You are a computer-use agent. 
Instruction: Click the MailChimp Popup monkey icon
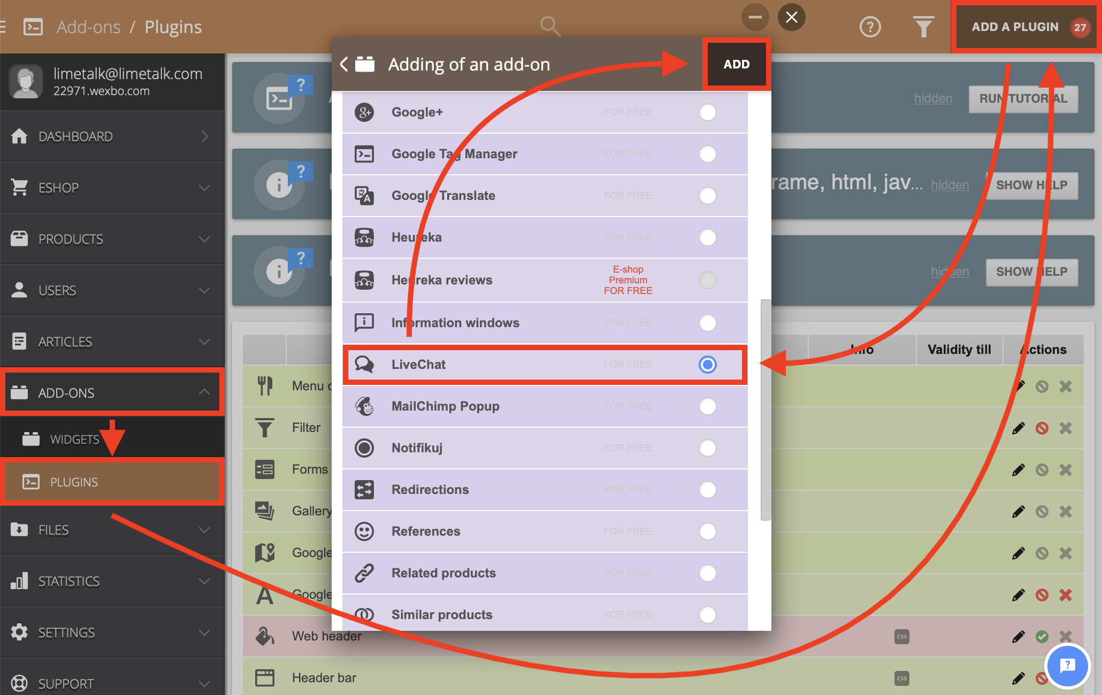coord(364,406)
